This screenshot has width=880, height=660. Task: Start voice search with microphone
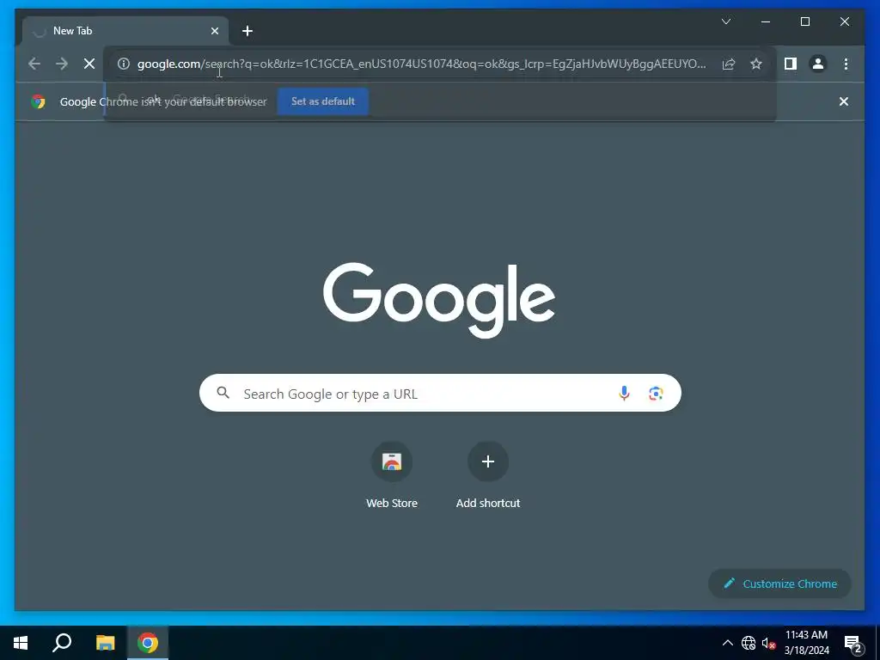624,394
